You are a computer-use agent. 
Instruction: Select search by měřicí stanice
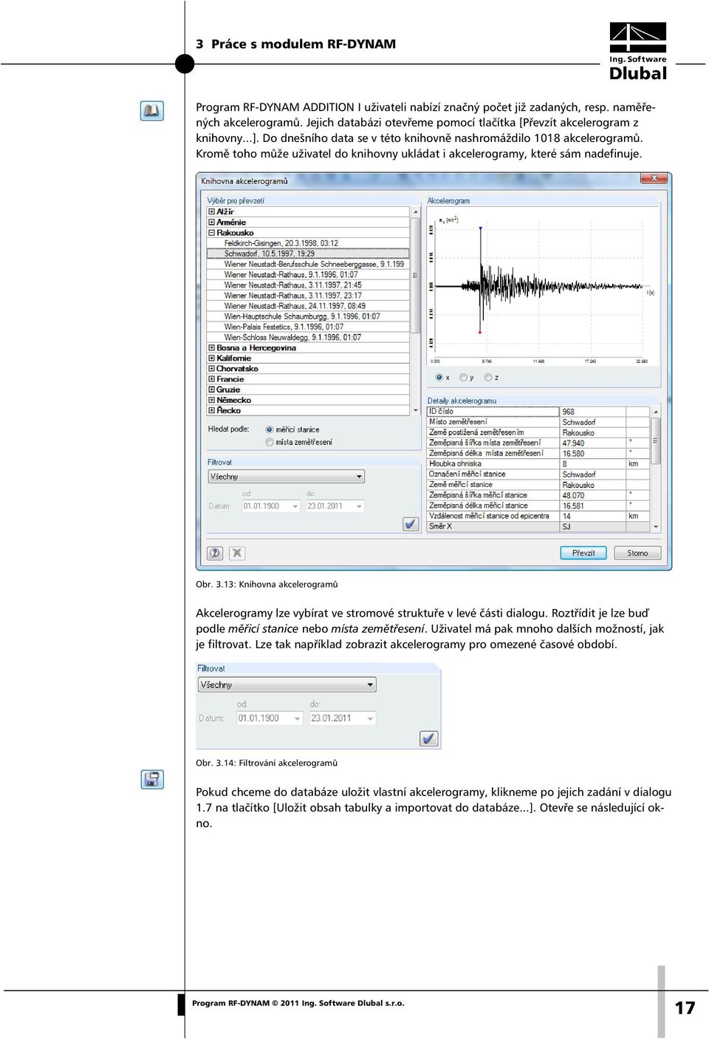pyautogui.click(x=270, y=429)
